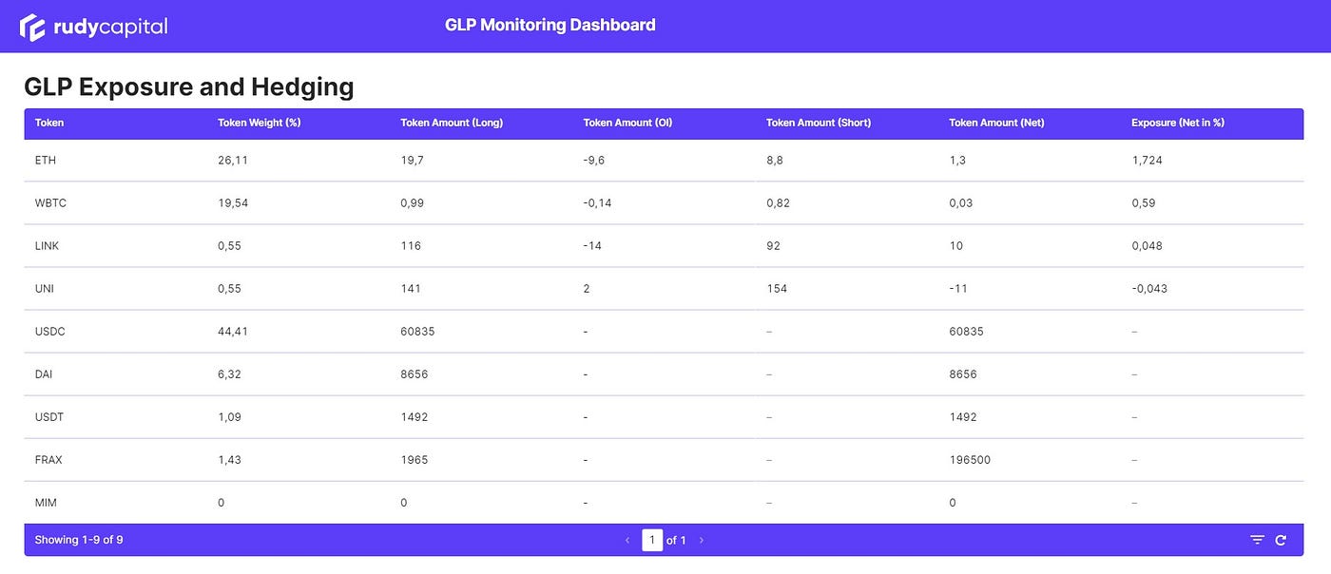Click FRAX weight value 1,43
This screenshot has height=574, width=1331.
click(229, 460)
